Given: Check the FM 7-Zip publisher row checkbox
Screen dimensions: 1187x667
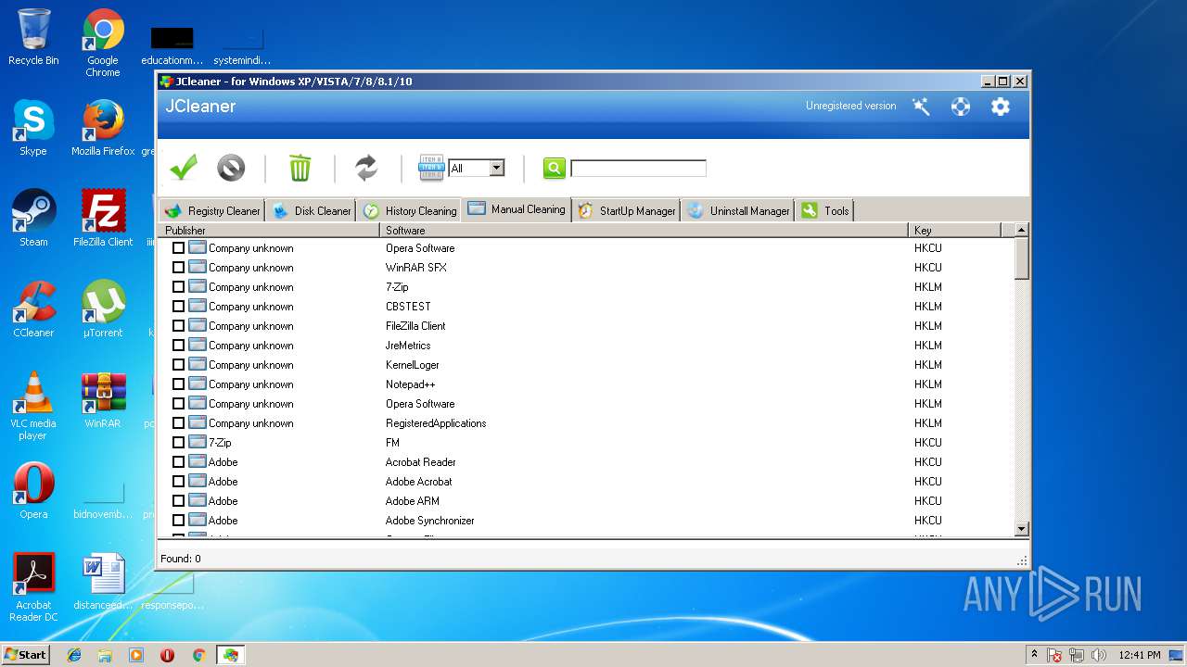Looking at the screenshot, I should (178, 443).
